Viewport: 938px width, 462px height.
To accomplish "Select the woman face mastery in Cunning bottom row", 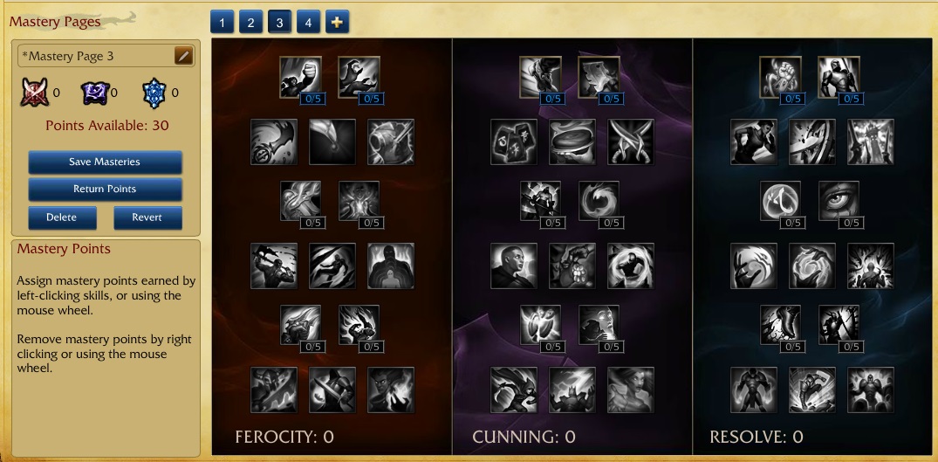I will tap(631, 390).
